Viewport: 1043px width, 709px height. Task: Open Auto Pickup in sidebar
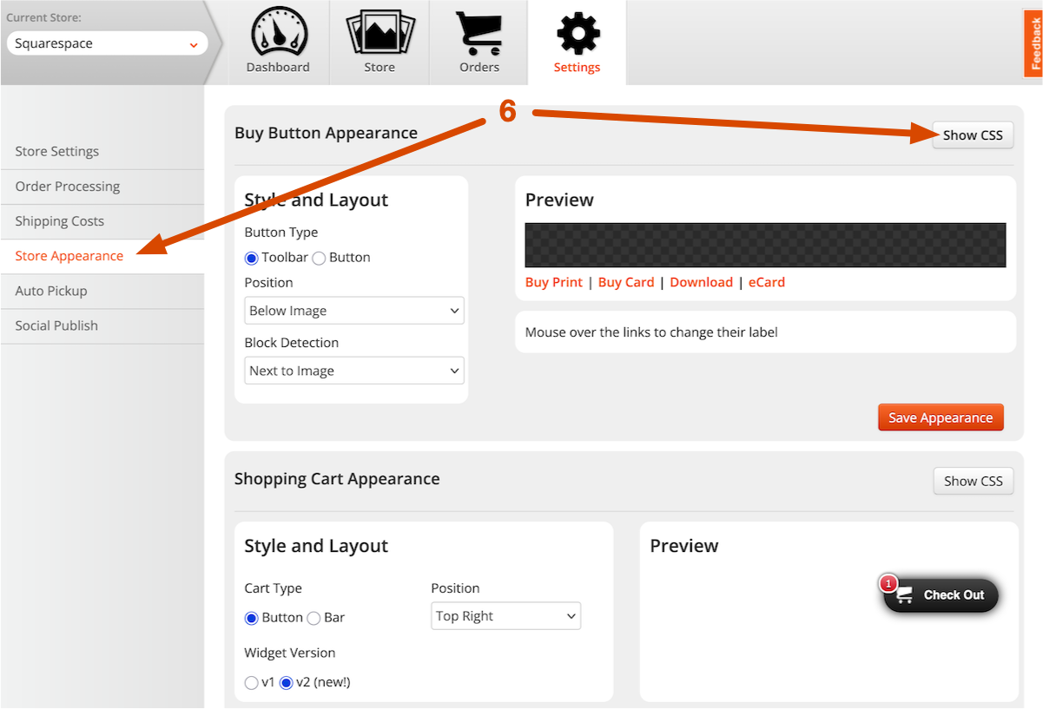(102, 291)
